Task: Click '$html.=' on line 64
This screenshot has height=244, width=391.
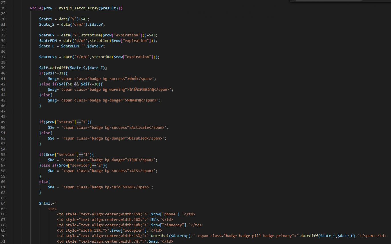Action: 47,203
